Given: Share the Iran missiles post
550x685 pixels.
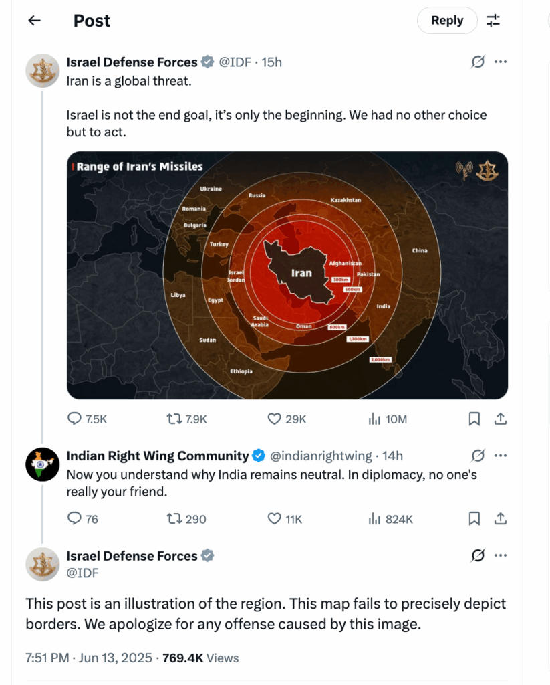Looking at the screenshot, I should point(500,419).
